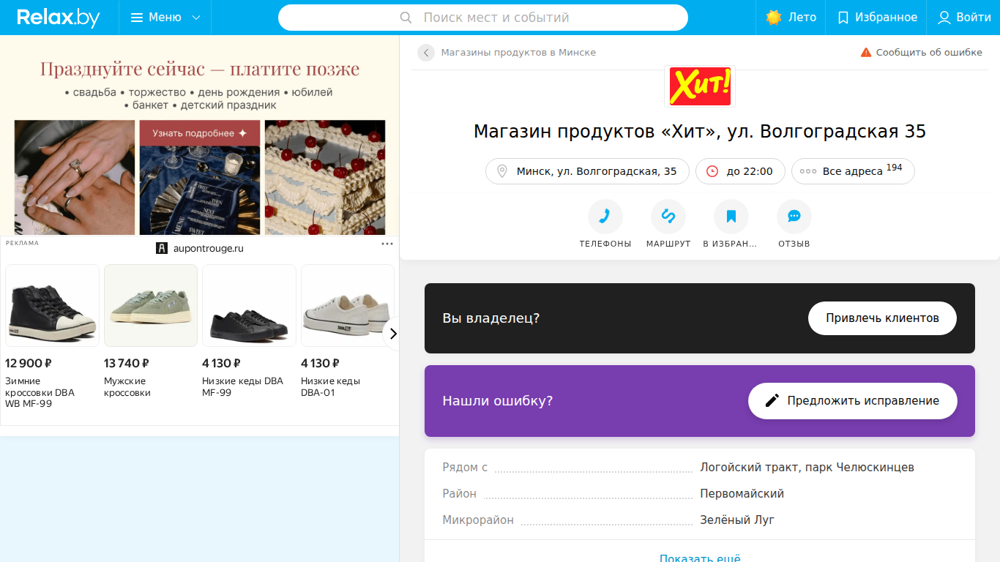Click the pencil icon in correction button
The width and height of the screenshot is (1000, 562).
point(772,401)
